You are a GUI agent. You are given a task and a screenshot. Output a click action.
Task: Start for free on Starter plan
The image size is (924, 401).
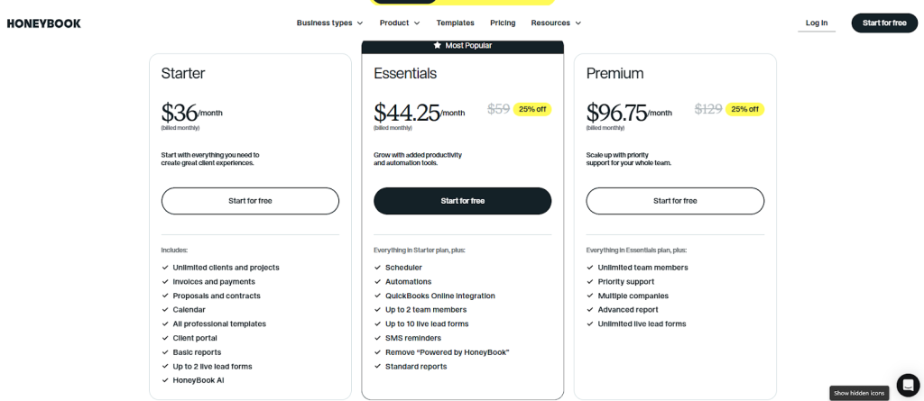250,201
